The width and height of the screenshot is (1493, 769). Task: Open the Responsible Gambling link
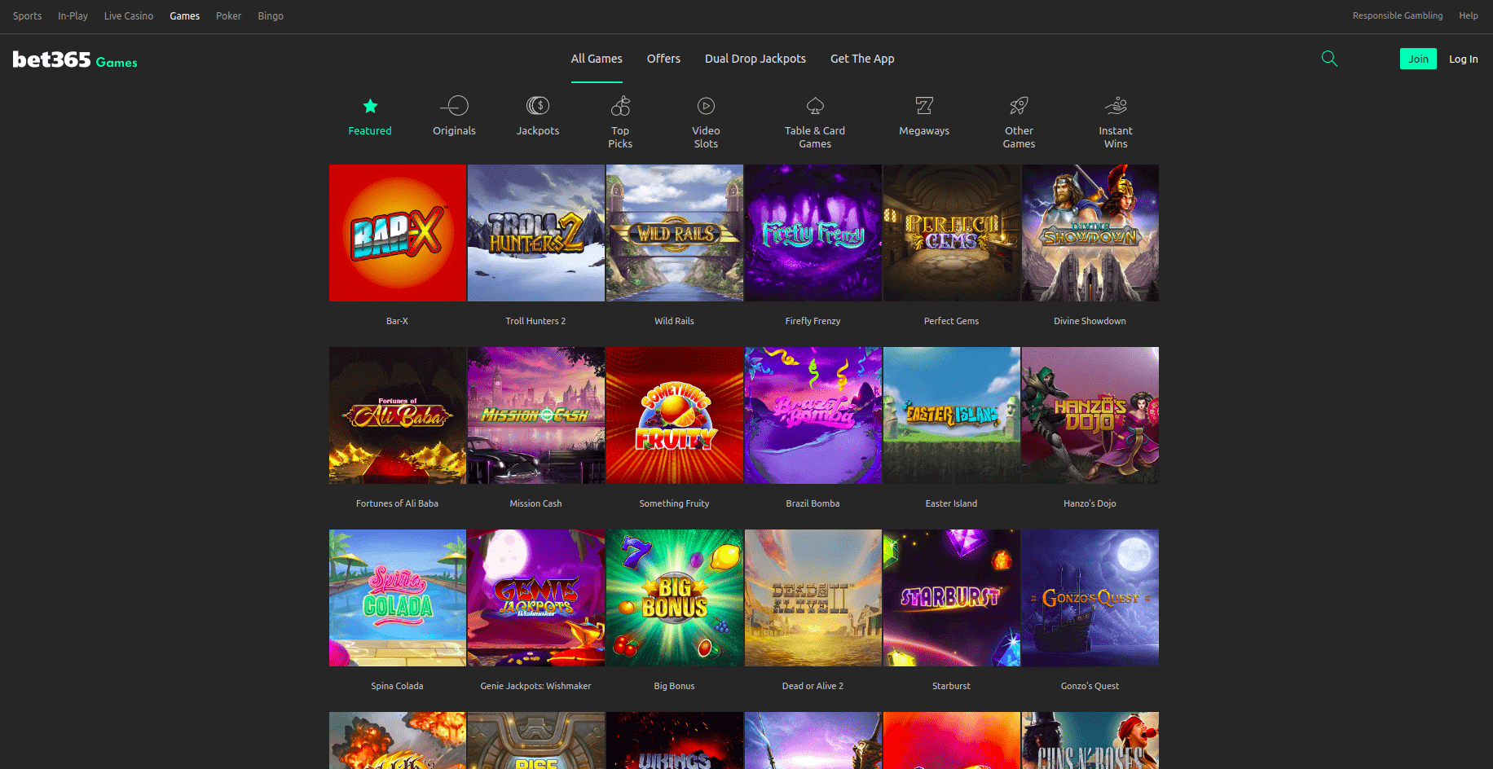pos(1398,15)
